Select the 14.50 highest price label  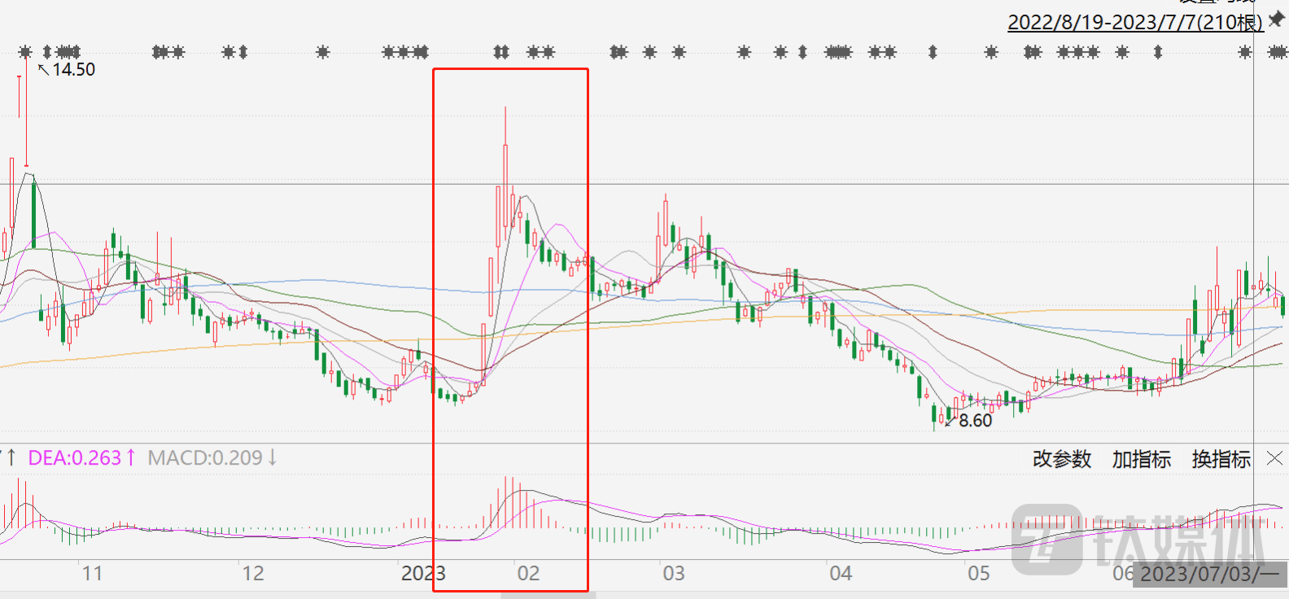73,70
